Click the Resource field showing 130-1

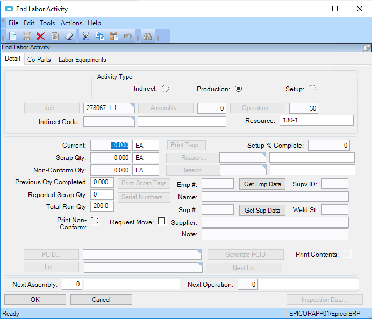pos(317,120)
